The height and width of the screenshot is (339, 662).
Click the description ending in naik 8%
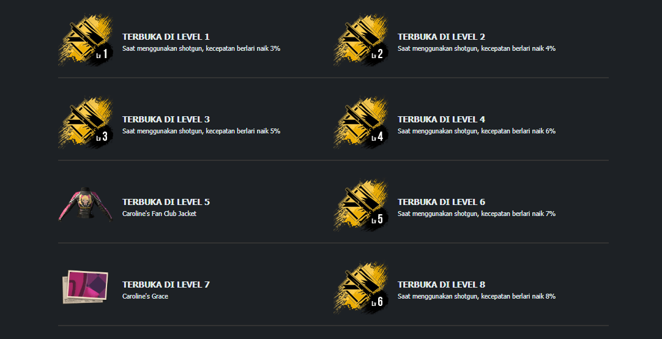point(477,296)
